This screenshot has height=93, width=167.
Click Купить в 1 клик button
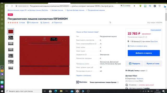tap(153, 64)
